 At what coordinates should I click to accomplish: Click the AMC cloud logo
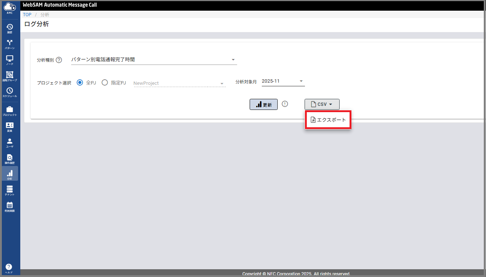(x=10, y=7)
